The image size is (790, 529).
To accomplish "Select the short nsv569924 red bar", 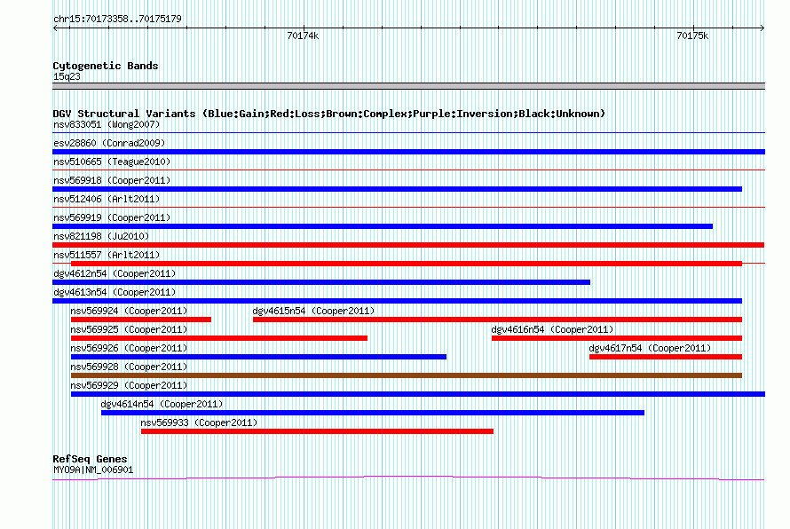I will tap(141, 320).
